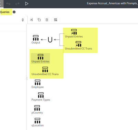Viewport: 138px width, 130px height.
Task: Select the Output query icon
Action: 36,38
